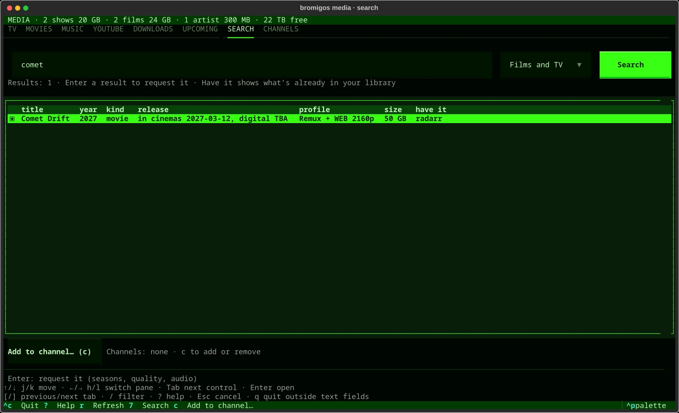Image resolution: width=679 pixels, height=413 pixels.
Task: Click the '50 GB' size cell
Action: 395,119
